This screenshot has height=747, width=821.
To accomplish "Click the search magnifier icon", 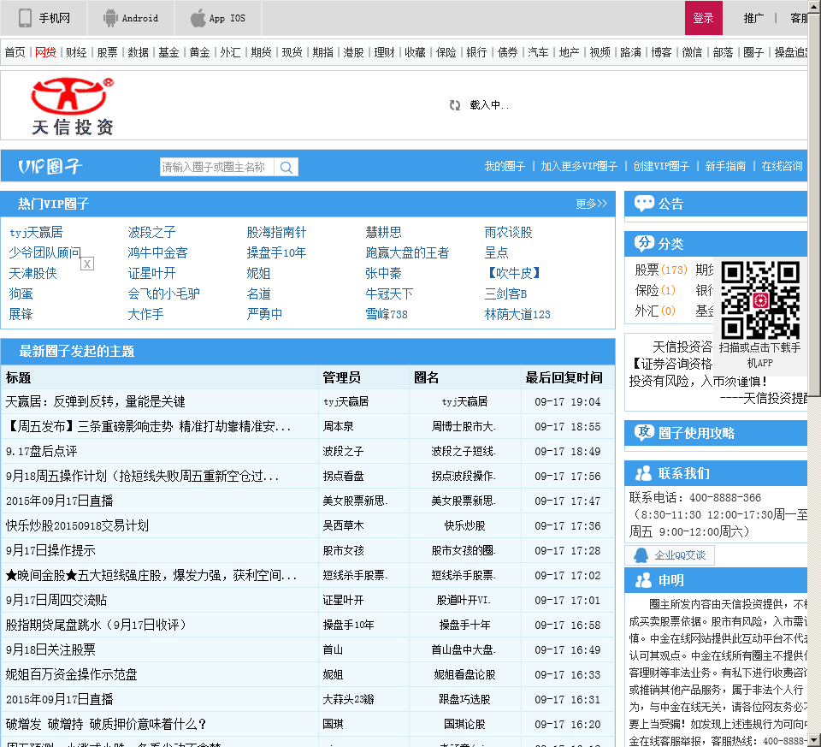I will click(286, 167).
